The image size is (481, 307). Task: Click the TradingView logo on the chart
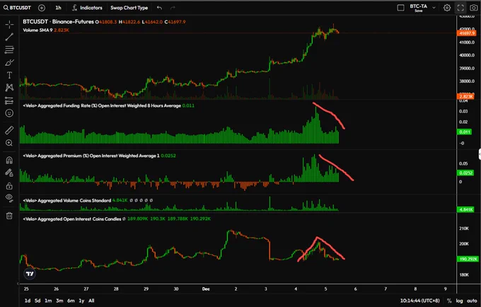[x=30, y=274]
